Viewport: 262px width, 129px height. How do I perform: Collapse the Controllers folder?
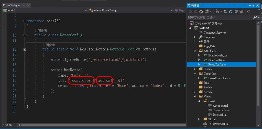[194, 74]
